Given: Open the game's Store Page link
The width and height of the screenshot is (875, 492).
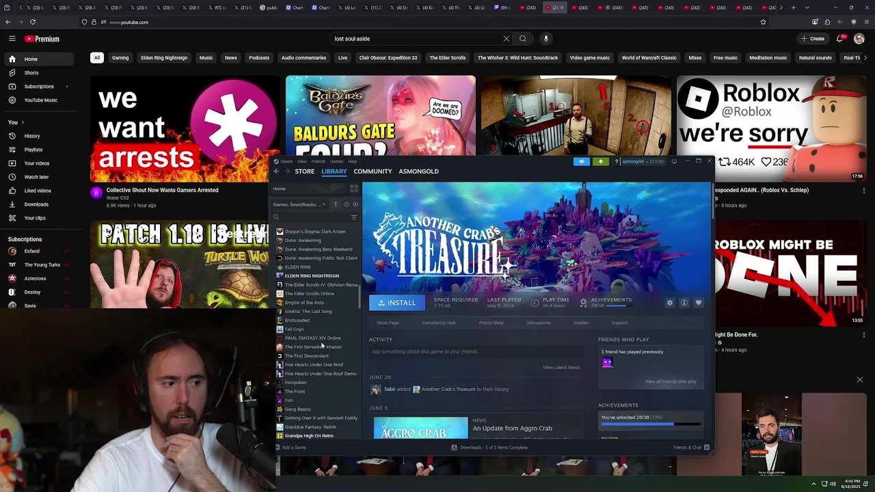Looking at the screenshot, I should (388, 323).
